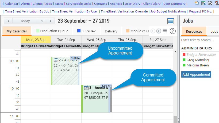Open Job Budget Notifications link
The image size is (219, 123).
[x=168, y=11]
